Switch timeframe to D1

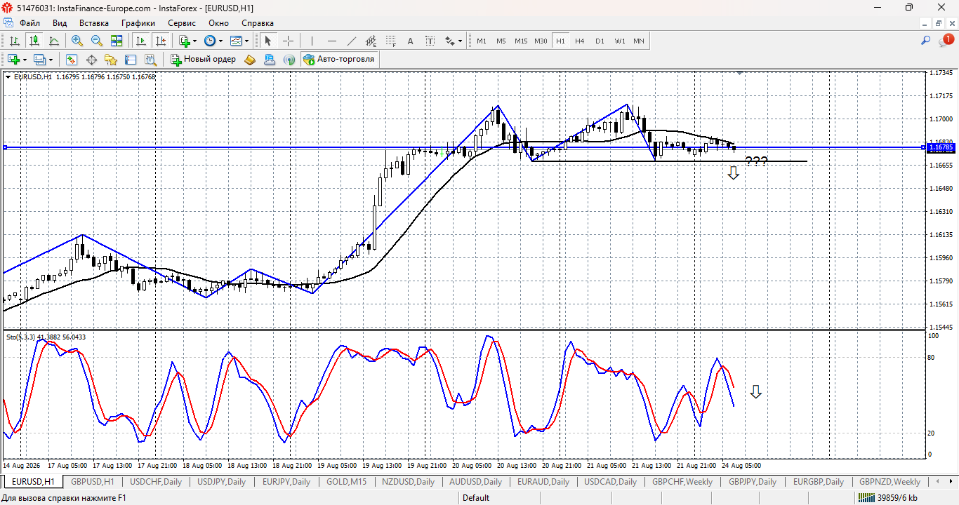click(600, 41)
